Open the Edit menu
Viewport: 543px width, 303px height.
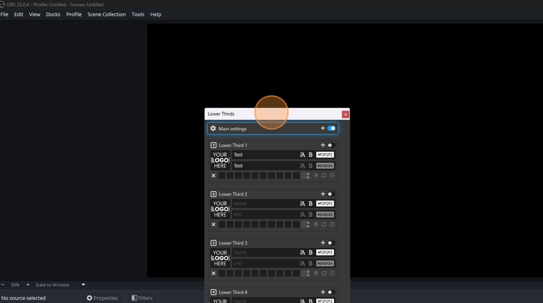pyautogui.click(x=19, y=14)
